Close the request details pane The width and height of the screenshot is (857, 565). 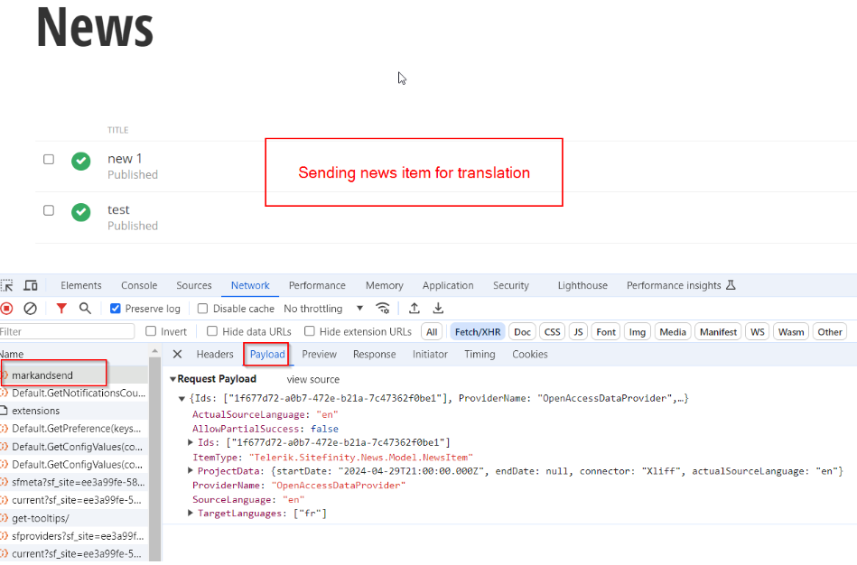tap(177, 354)
